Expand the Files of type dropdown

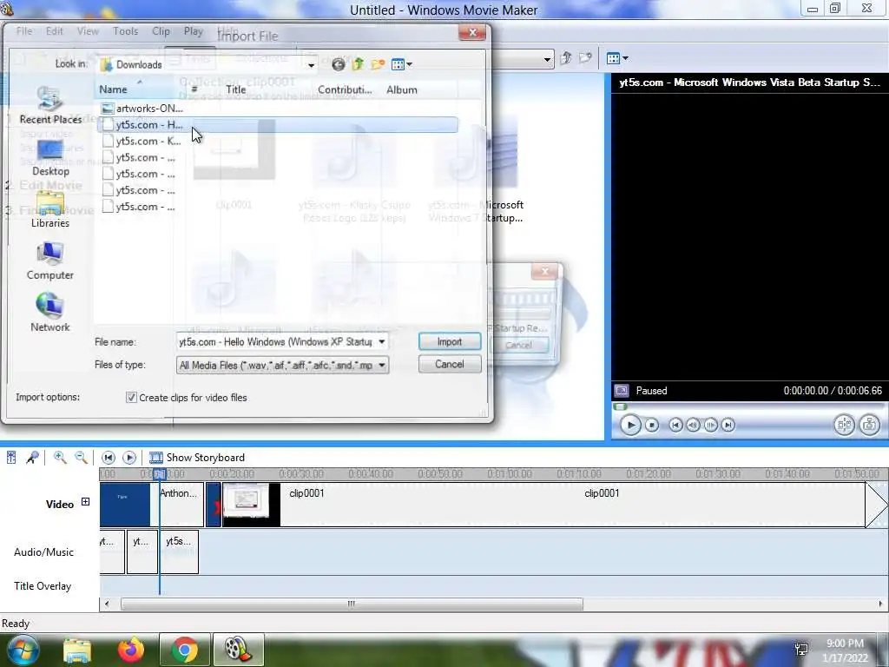click(x=382, y=366)
